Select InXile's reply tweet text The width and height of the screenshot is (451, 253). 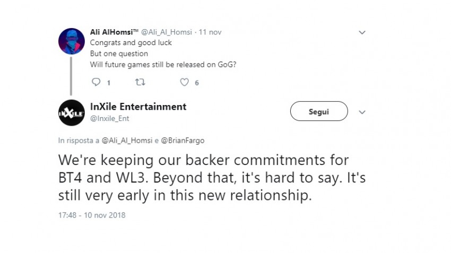(212, 178)
